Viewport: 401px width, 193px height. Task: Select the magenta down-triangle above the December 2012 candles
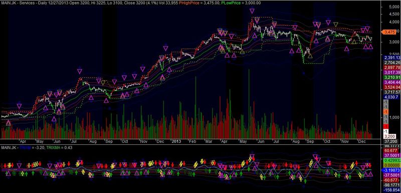(x=166, y=48)
